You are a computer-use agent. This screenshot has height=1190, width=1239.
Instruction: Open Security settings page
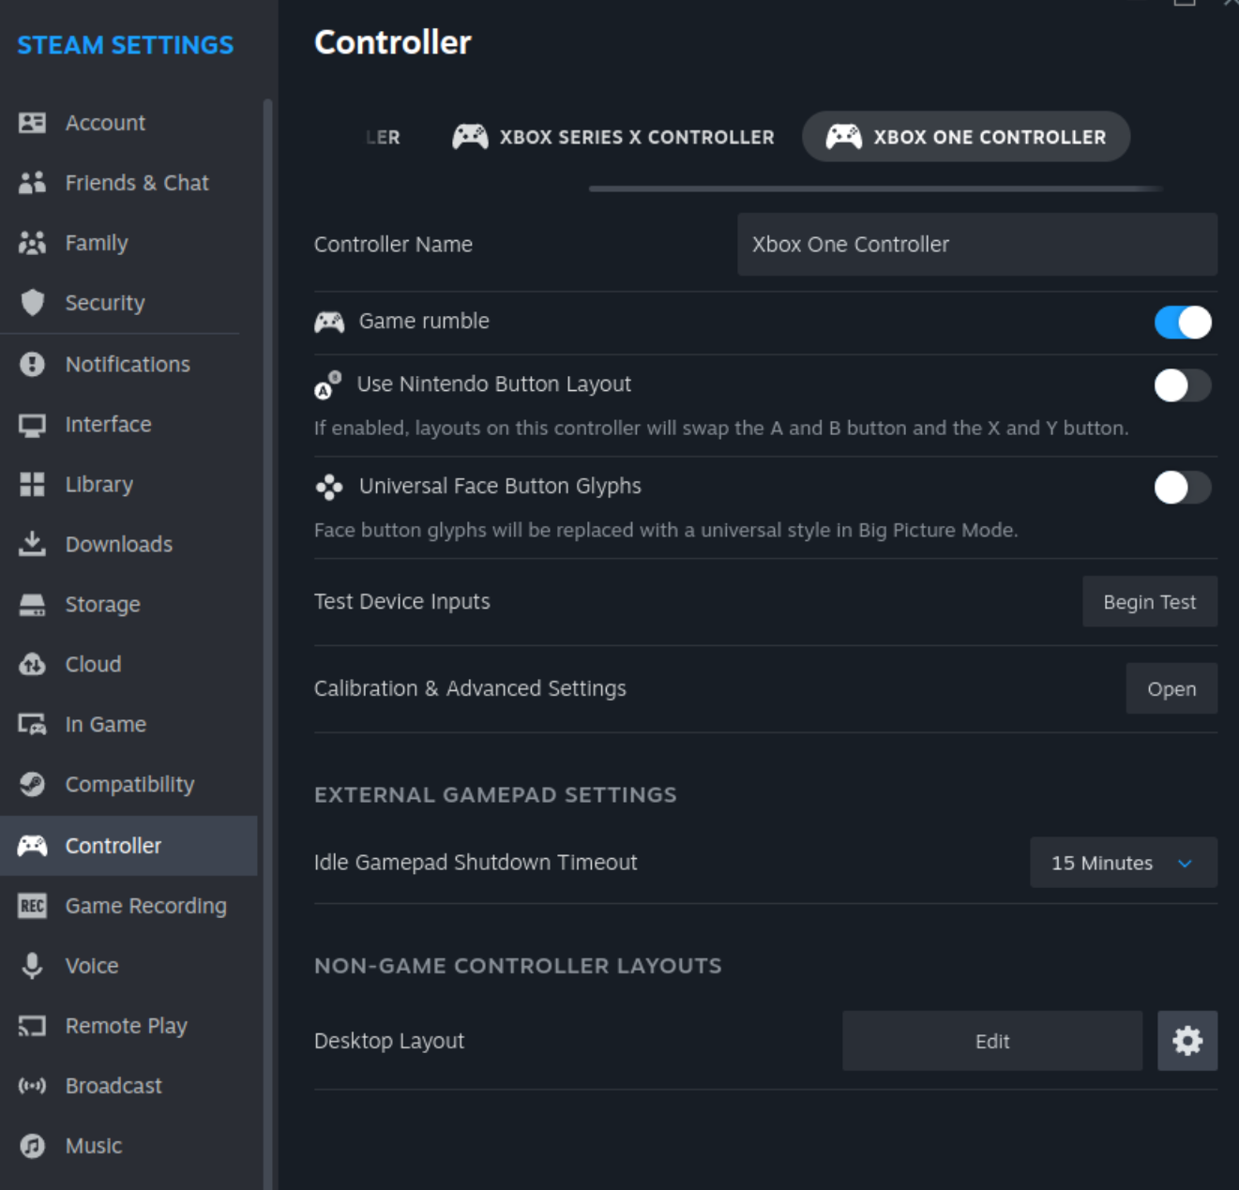pyautogui.click(x=128, y=303)
